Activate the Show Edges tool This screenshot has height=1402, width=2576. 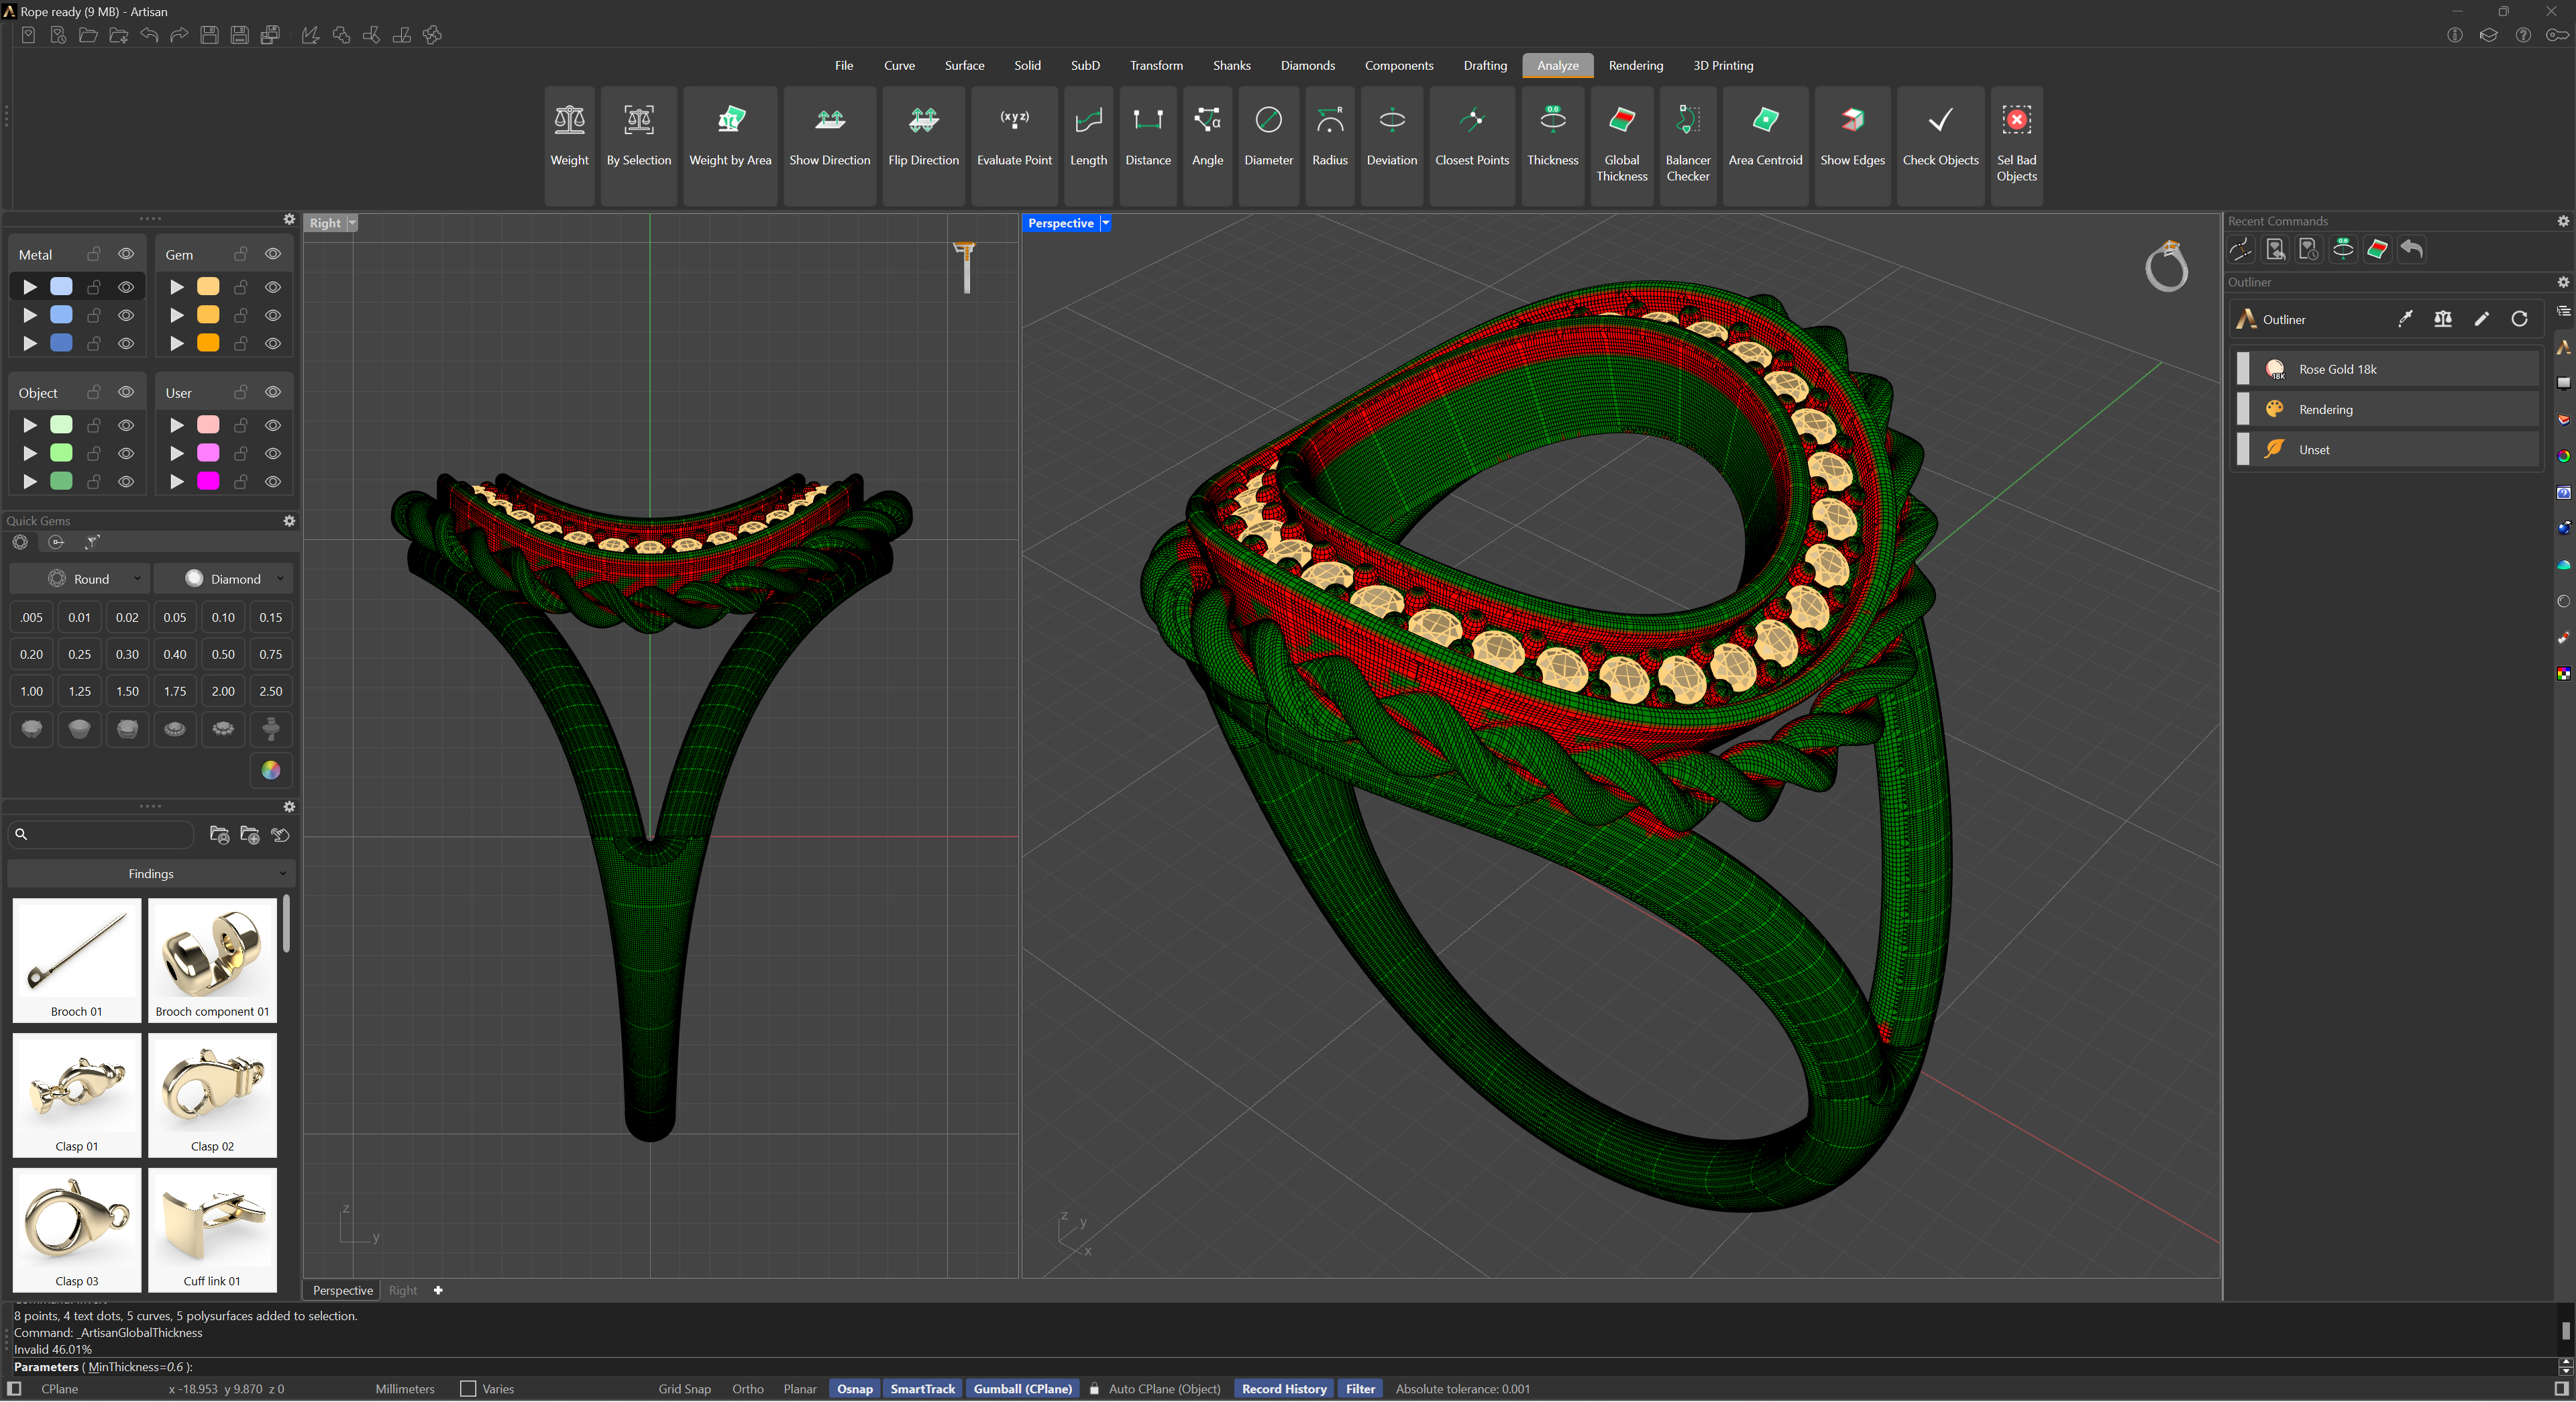pyautogui.click(x=1852, y=146)
